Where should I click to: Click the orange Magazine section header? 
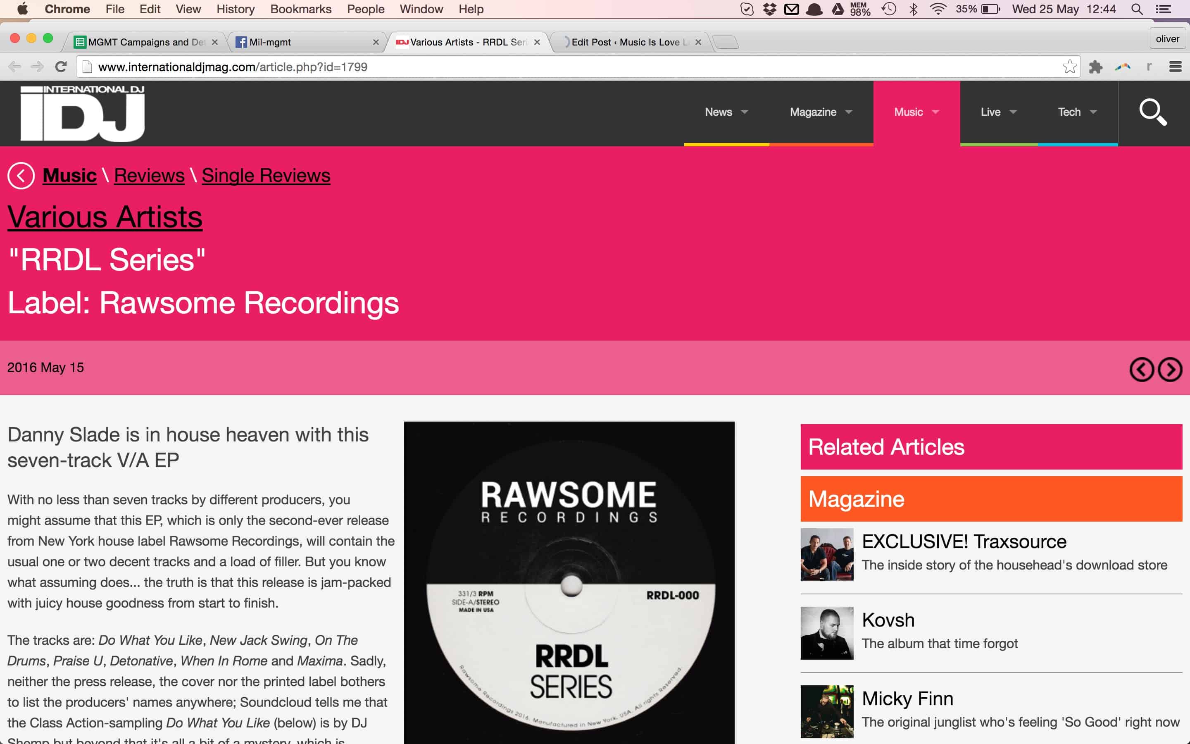click(991, 499)
